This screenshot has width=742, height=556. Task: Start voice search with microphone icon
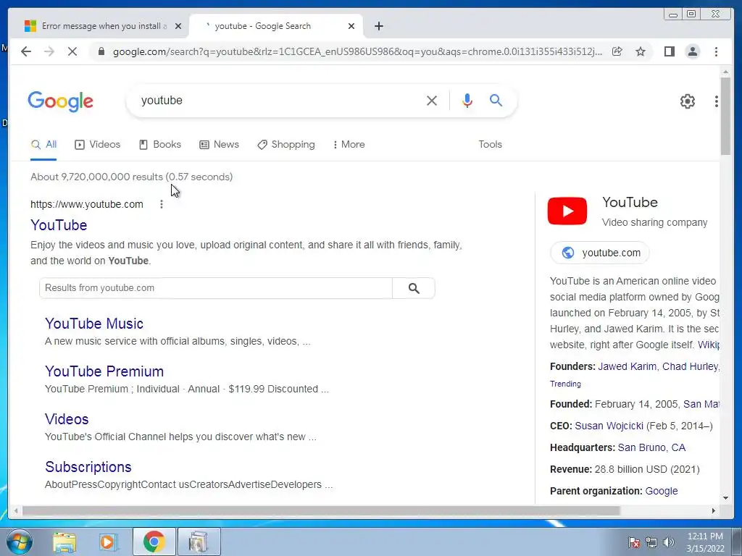point(467,100)
